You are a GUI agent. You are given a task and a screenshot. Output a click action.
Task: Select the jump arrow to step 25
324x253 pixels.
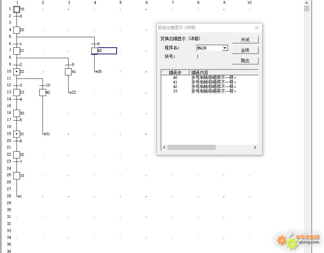click(x=98, y=71)
